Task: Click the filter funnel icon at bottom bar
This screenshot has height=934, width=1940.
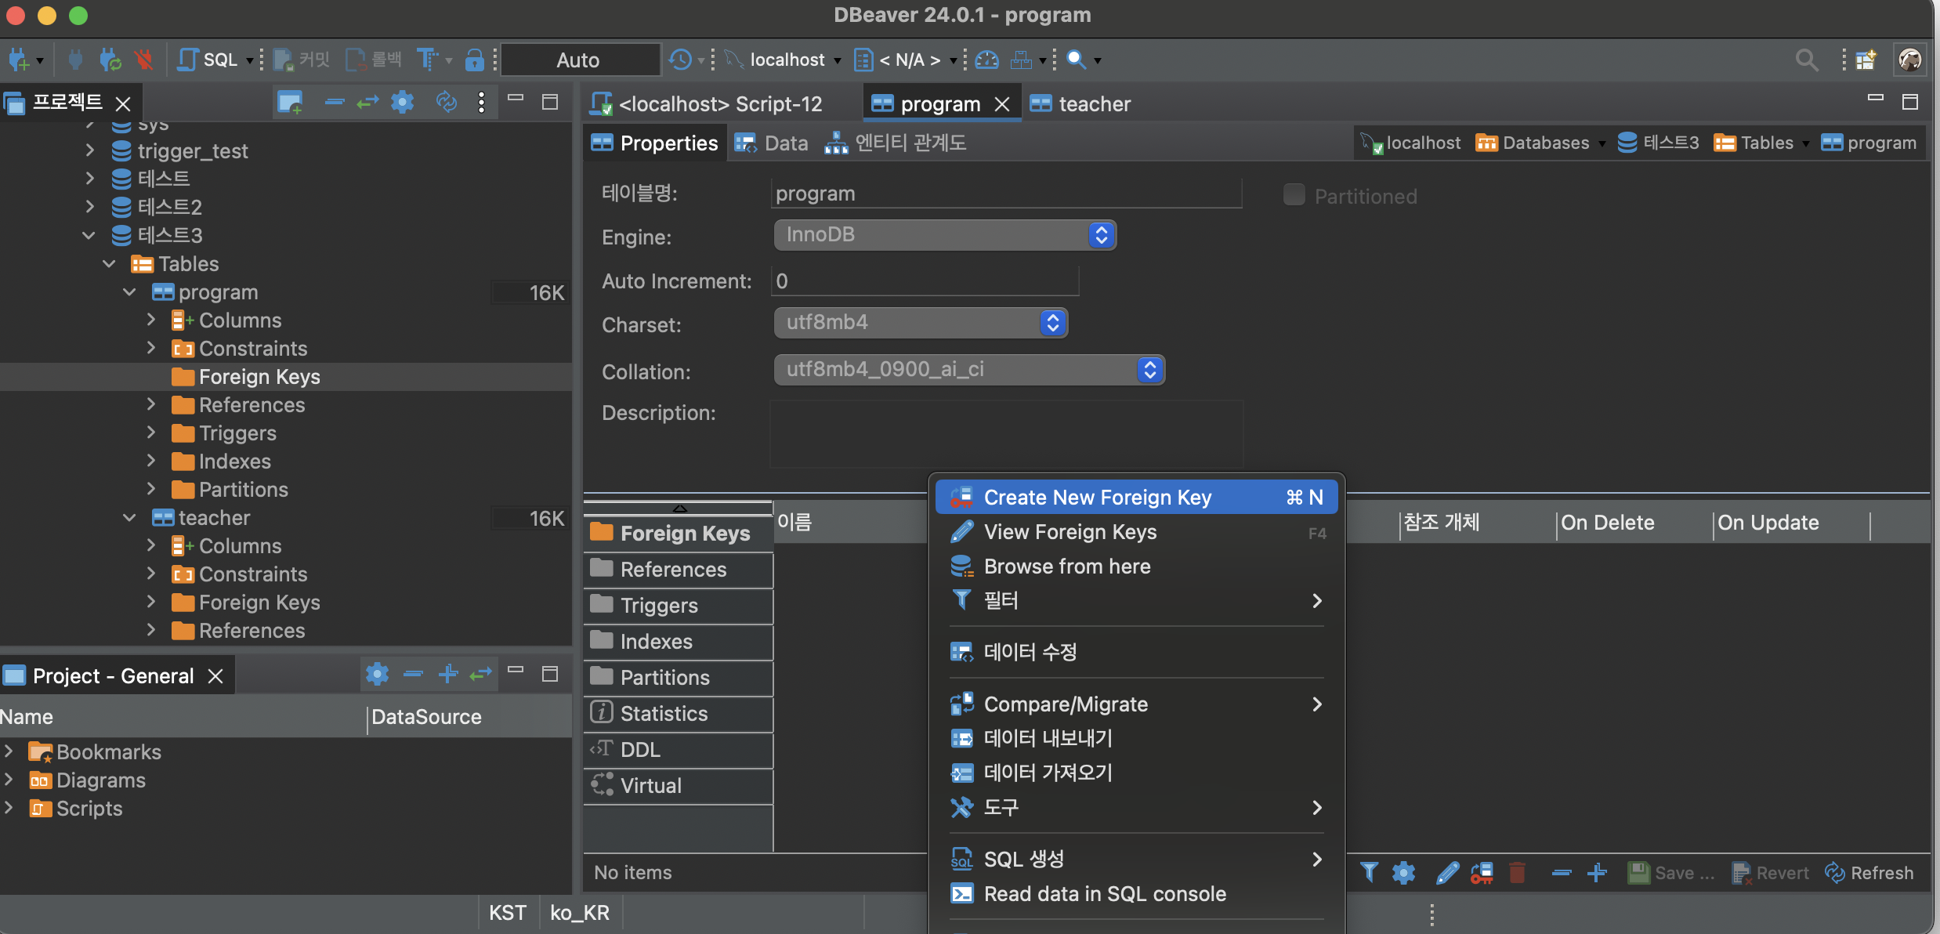Action: 1369,872
